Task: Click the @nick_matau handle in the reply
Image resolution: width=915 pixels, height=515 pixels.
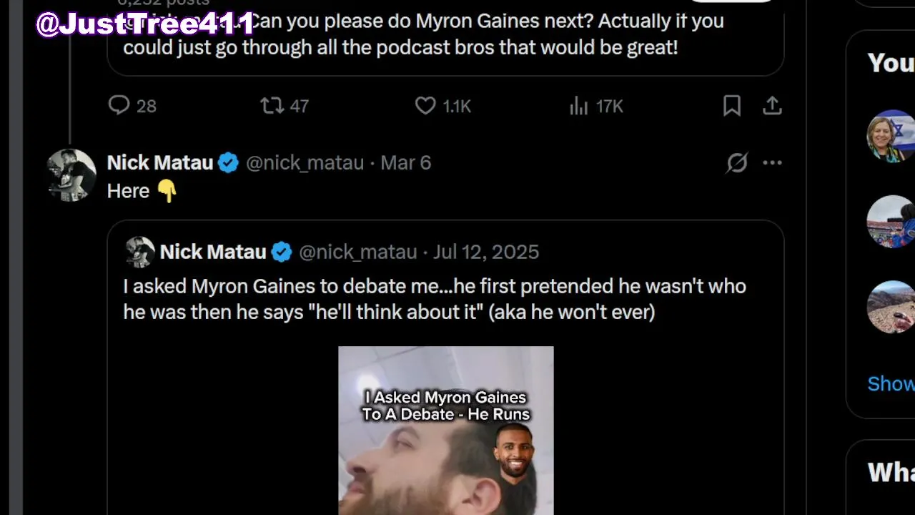Action: pos(305,163)
